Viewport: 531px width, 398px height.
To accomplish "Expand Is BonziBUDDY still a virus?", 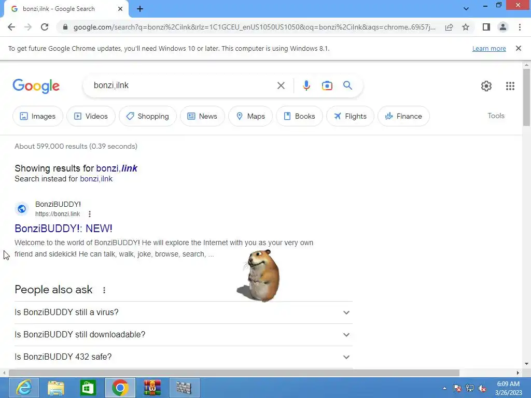I will click(183, 312).
